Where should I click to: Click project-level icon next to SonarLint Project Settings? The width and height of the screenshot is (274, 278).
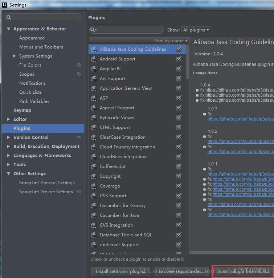tap(79, 192)
